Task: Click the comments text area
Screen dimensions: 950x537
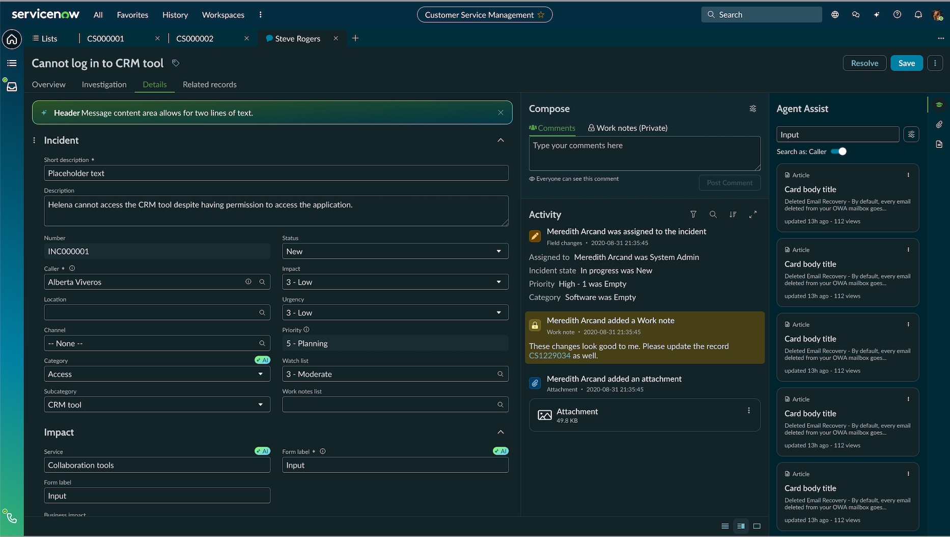Action: tap(645, 154)
